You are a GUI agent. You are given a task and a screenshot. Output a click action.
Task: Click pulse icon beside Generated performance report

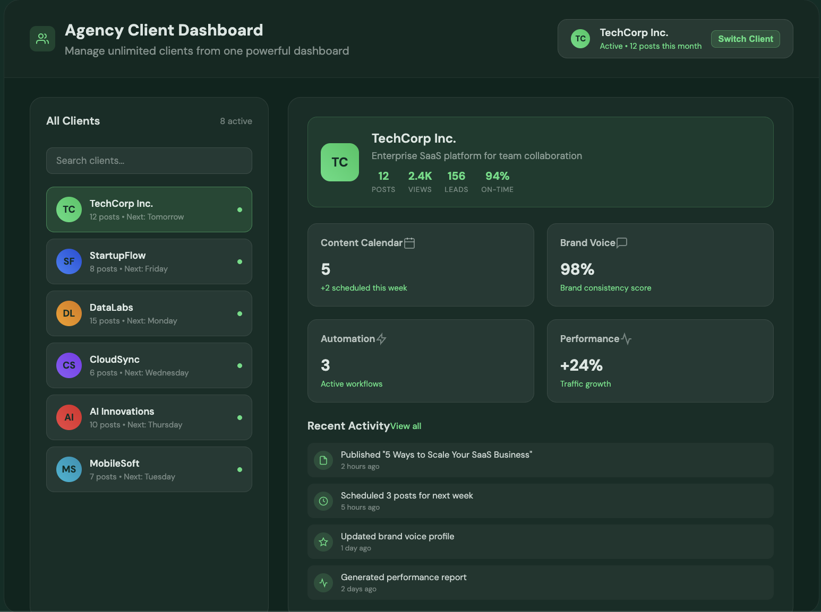[x=323, y=583]
